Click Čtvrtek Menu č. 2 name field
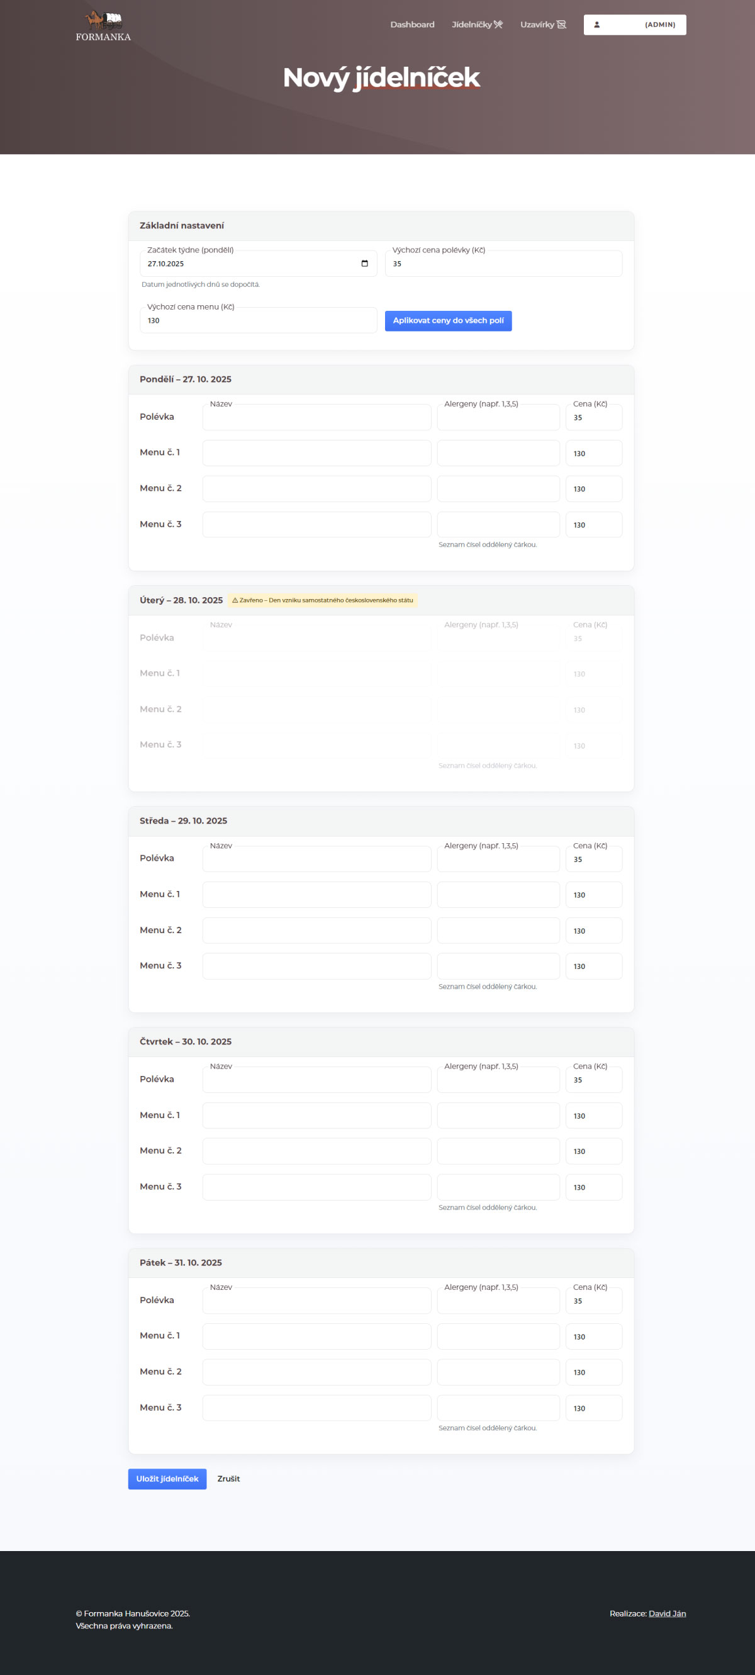 pos(316,1151)
